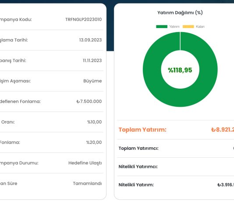Click the Büyüme stage value
234x203 pixels.
tap(92, 81)
